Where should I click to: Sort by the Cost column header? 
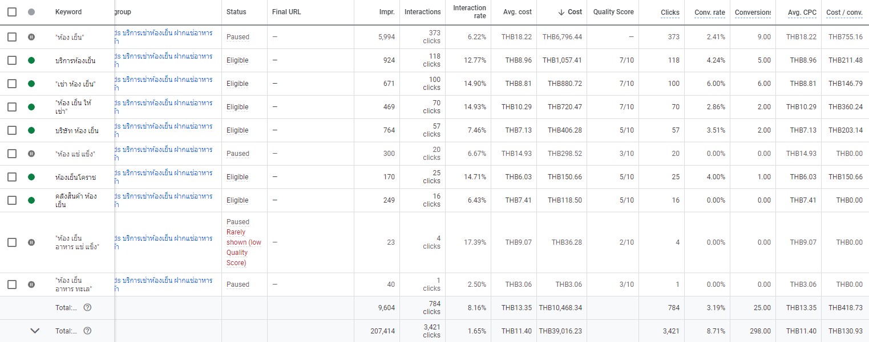click(570, 12)
